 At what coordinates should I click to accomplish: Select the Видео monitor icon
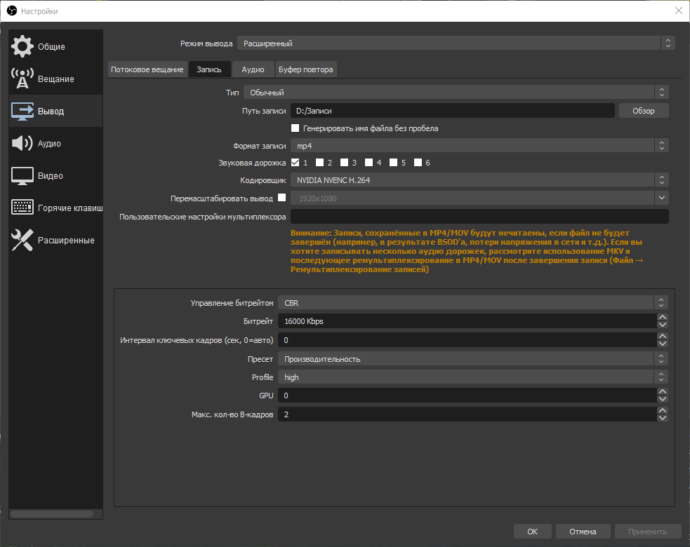pyautogui.click(x=22, y=176)
